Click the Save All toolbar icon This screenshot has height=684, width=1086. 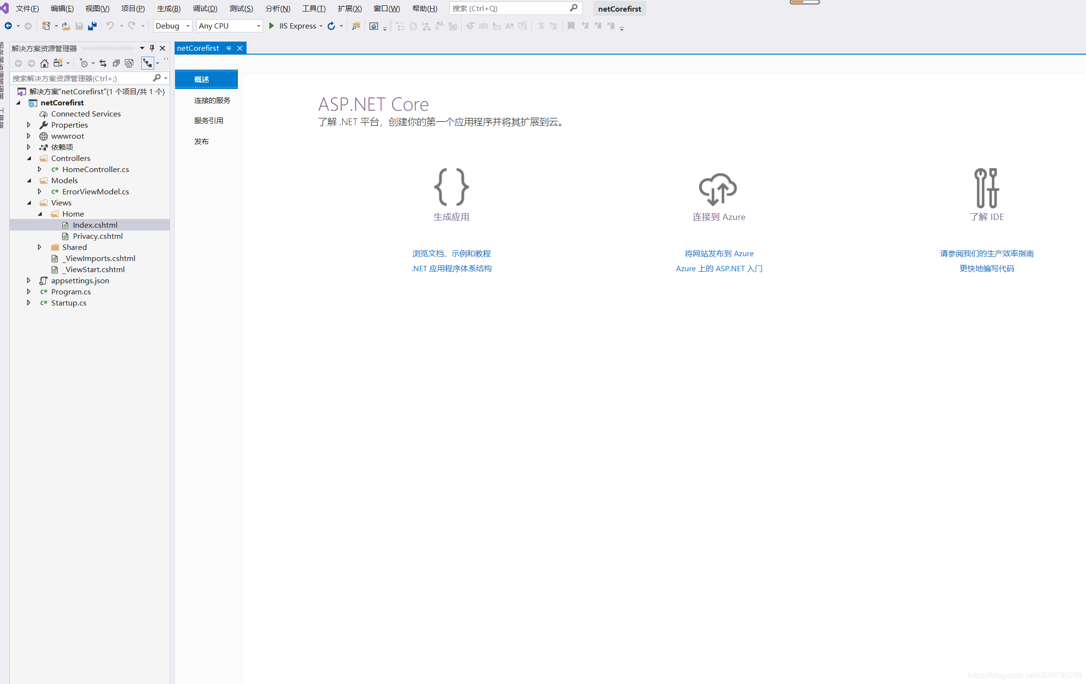[x=92, y=26]
